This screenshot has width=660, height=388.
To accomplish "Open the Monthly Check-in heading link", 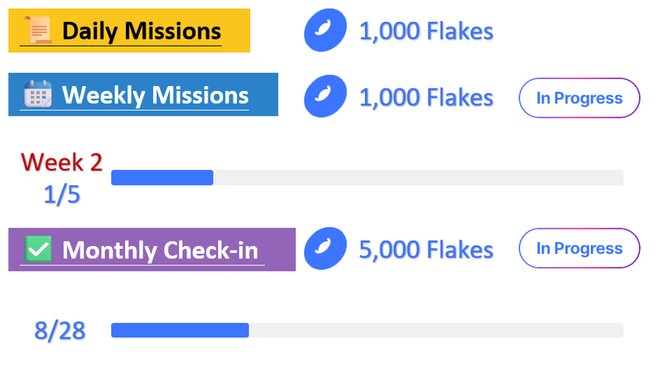I will 159,251.
